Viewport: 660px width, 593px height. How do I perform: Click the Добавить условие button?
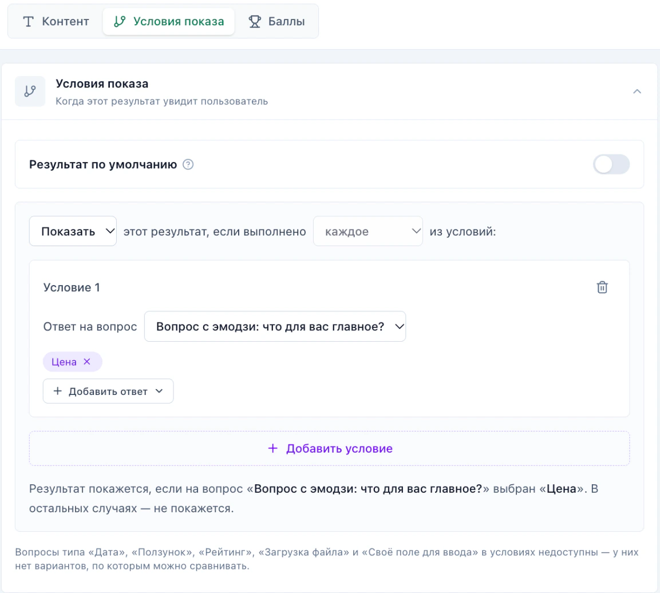(x=330, y=448)
